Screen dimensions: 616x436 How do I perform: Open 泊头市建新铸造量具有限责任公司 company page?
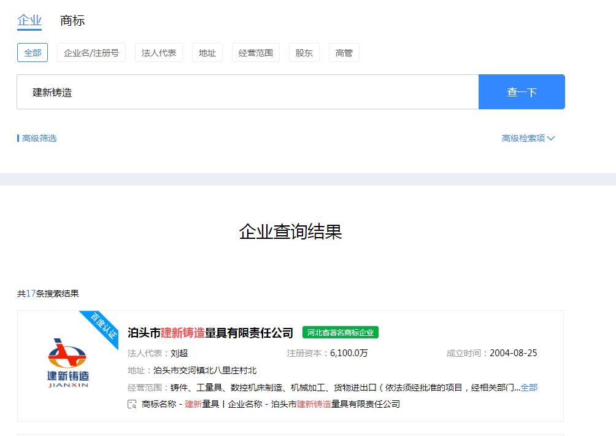click(x=210, y=333)
